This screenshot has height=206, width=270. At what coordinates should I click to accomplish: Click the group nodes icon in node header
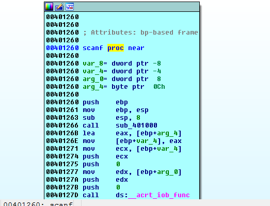[x=70, y=7]
